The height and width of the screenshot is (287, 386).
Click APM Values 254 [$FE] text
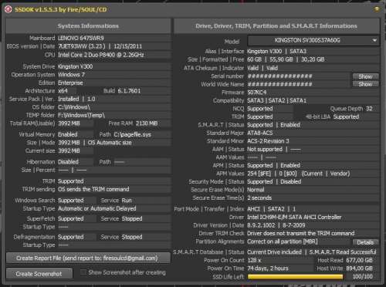pyautogui.click(x=259, y=174)
